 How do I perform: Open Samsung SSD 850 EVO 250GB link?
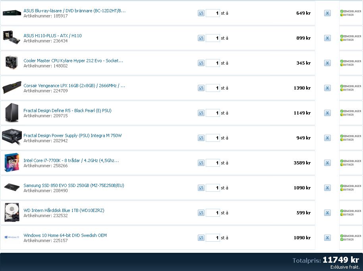pyautogui.click(x=74, y=185)
